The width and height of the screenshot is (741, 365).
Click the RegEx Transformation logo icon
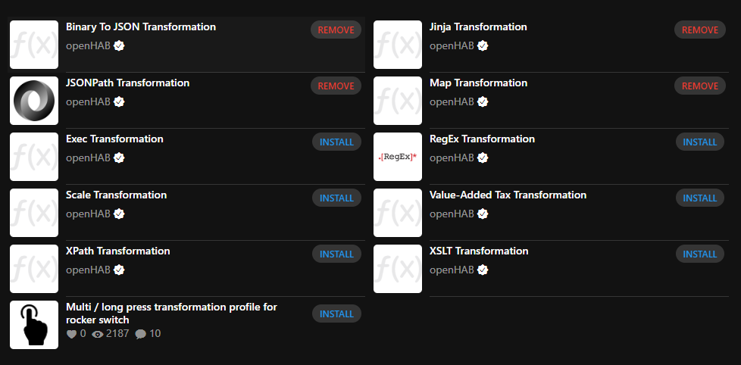(x=398, y=157)
